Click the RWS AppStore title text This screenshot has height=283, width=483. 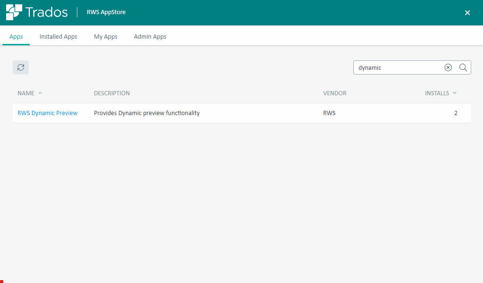pyautogui.click(x=106, y=12)
